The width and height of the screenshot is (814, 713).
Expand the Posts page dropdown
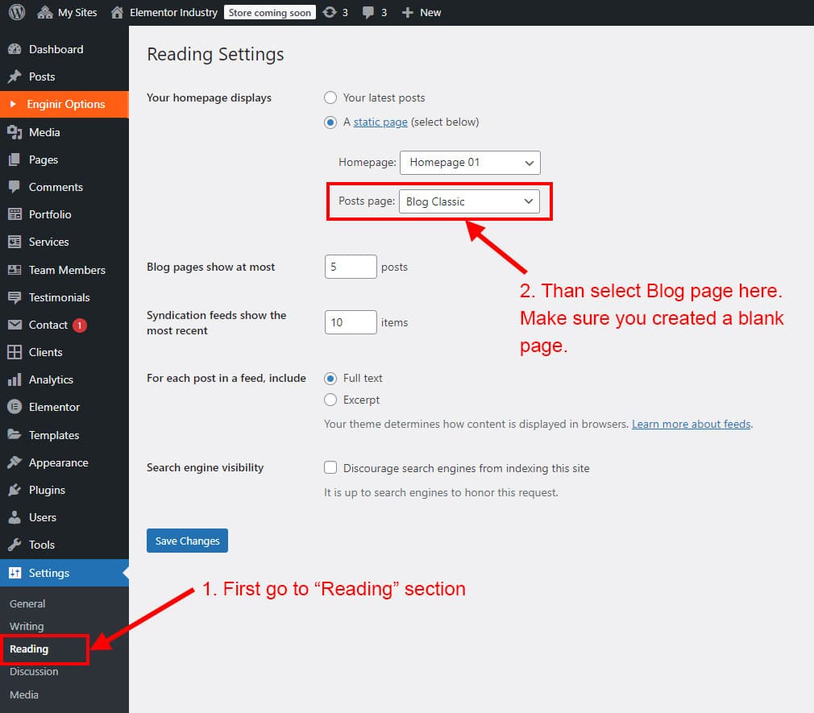coord(469,201)
